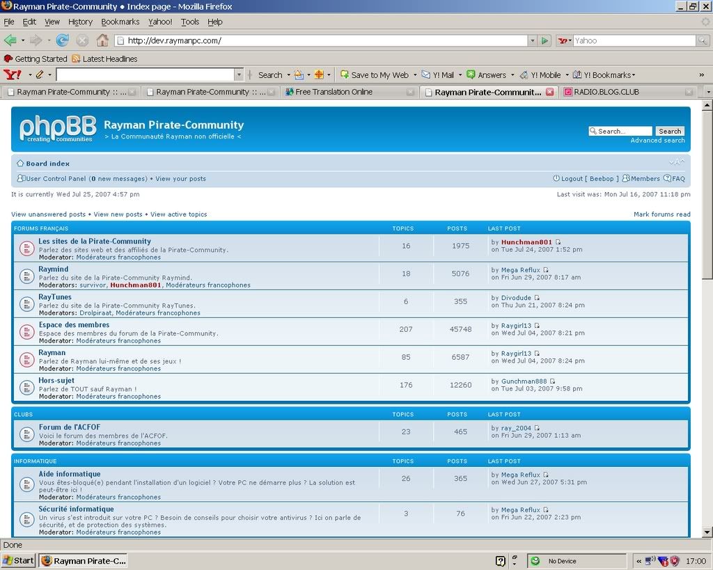Close the active Rayman Pirate-Community tab
The height and width of the screenshot is (570, 713).
click(x=550, y=92)
